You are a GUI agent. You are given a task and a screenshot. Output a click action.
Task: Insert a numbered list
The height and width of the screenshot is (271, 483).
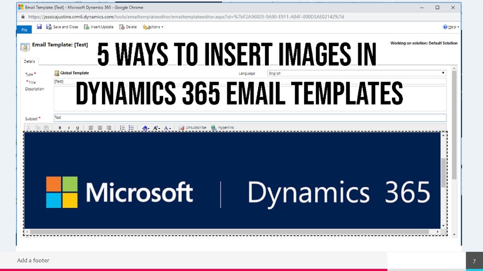coord(122,128)
